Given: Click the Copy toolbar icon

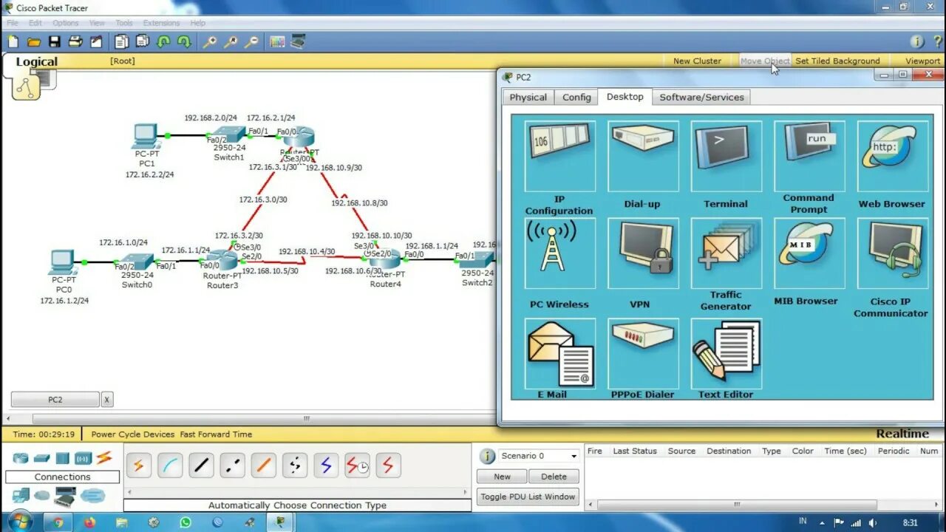Looking at the screenshot, I should (x=121, y=41).
